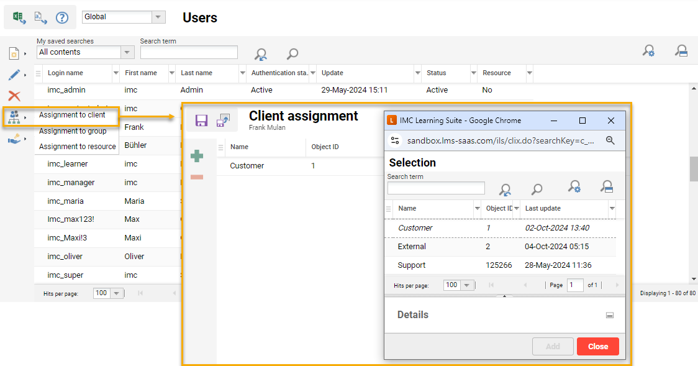Click the red Close button
Image resolution: width=698 pixels, height=366 pixels.
(x=597, y=346)
